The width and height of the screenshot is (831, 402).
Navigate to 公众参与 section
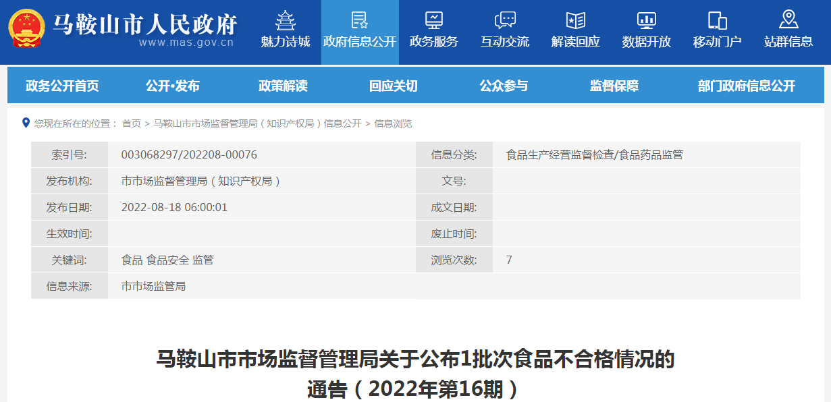click(x=504, y=86)
